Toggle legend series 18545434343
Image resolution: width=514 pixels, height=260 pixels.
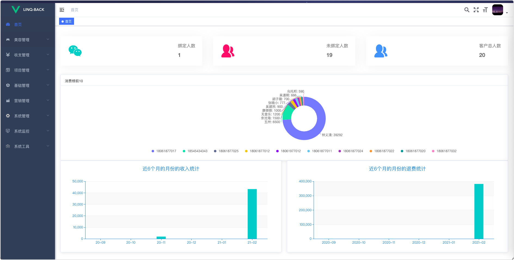coord(195,151)
